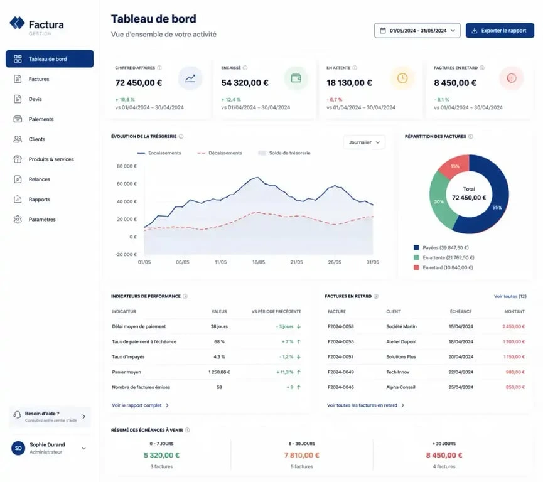Go to Devis page

(x=50, y=99)
